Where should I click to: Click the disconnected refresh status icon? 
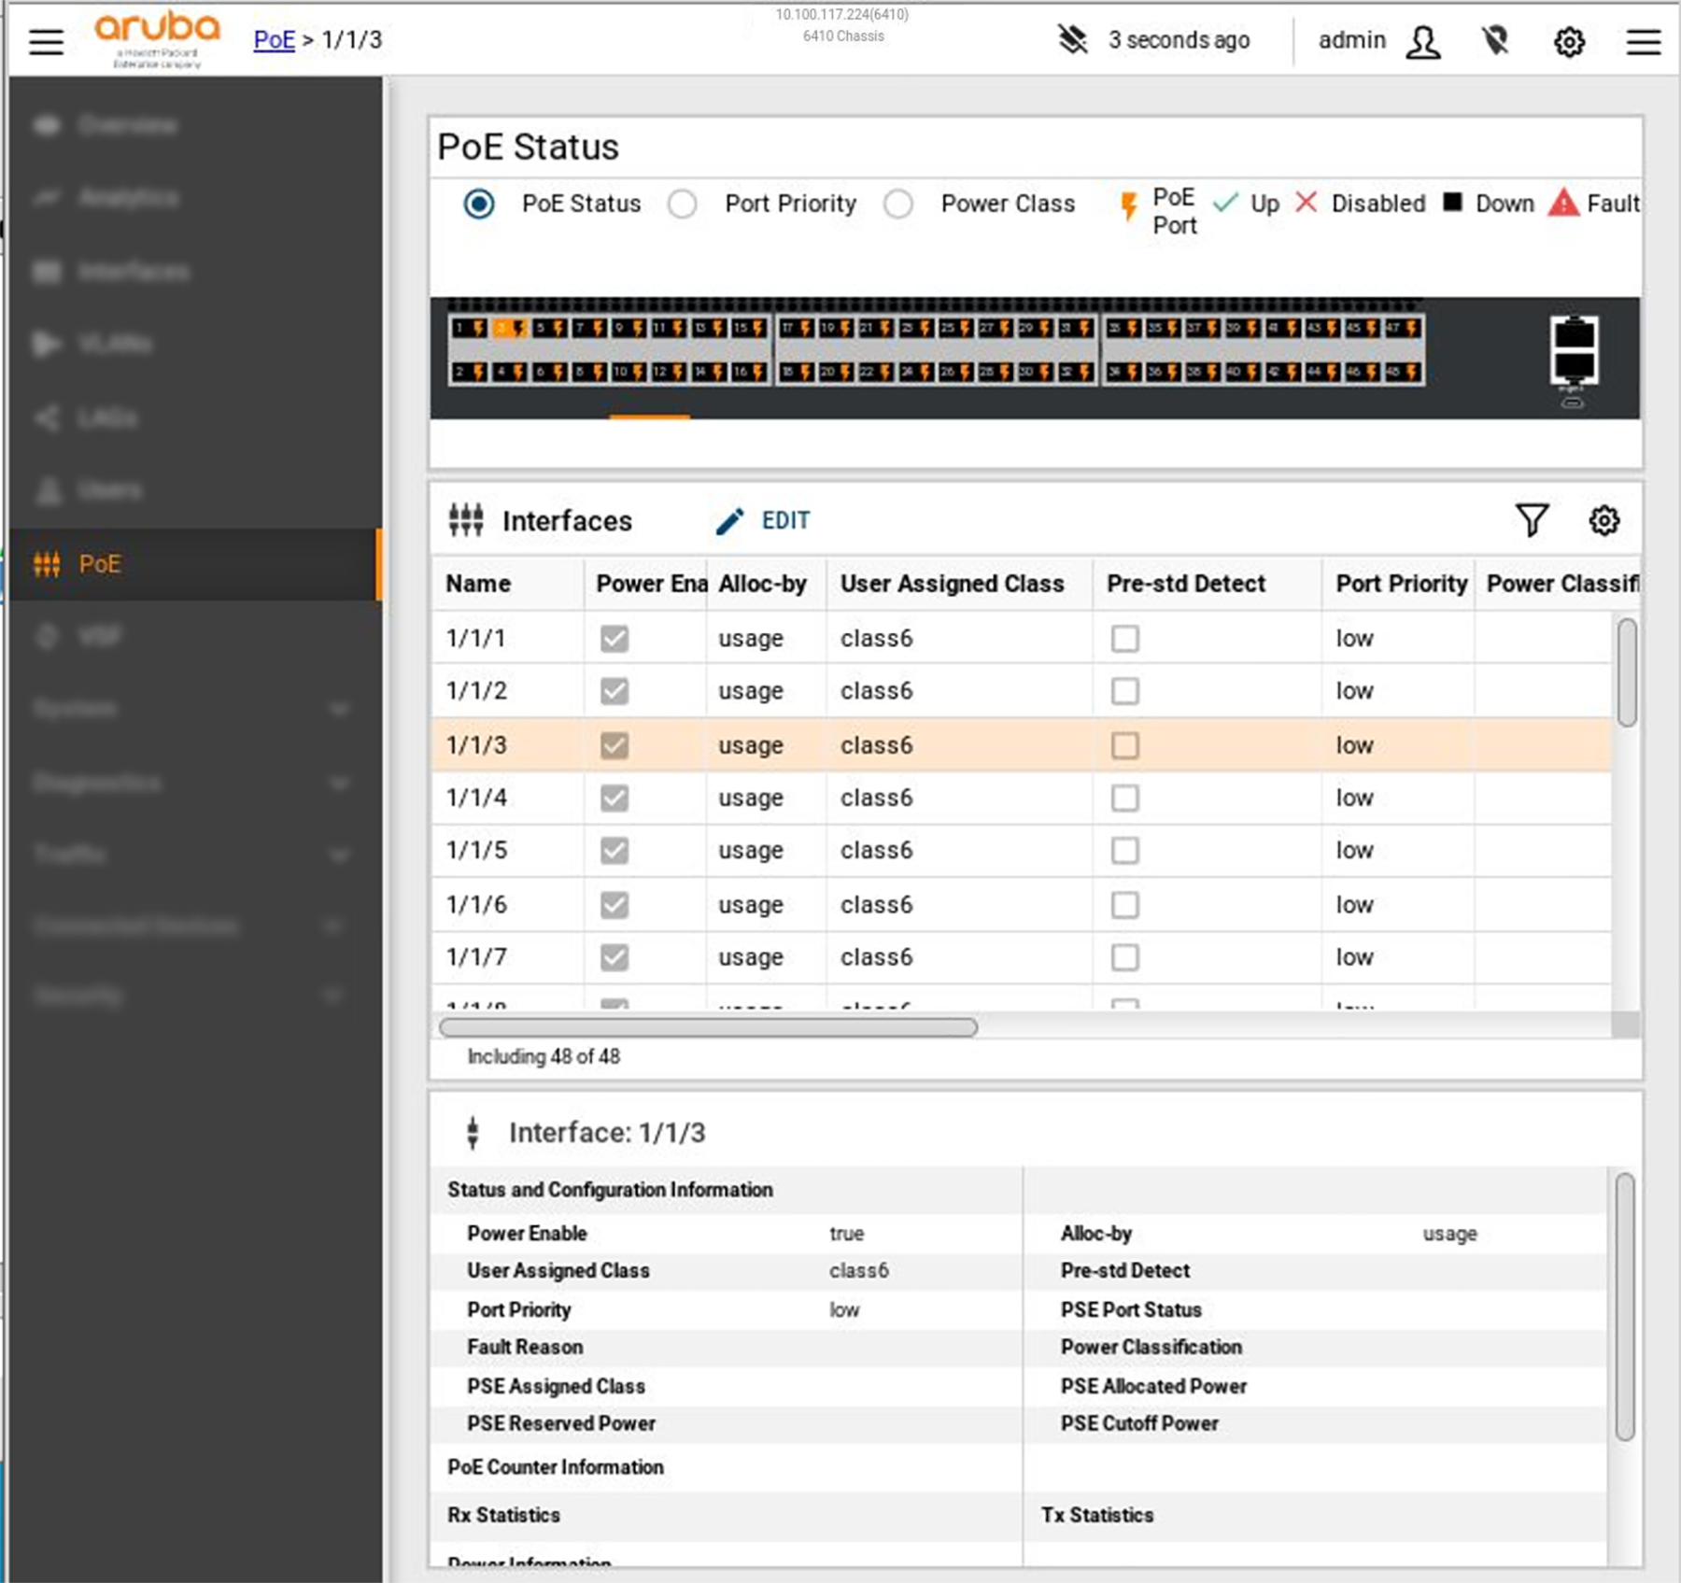[x=1073, y=40]
